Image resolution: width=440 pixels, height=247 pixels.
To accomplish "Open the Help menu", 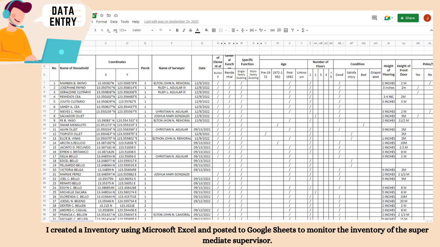I will [136, 22].
